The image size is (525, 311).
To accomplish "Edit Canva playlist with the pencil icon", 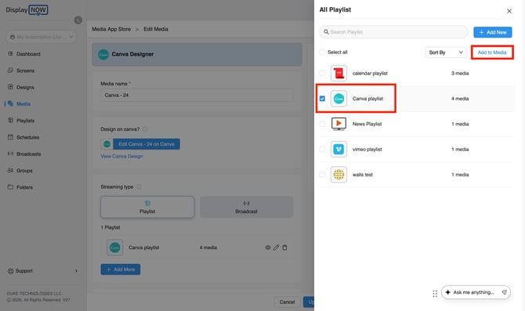I will [x=277, y=248].
